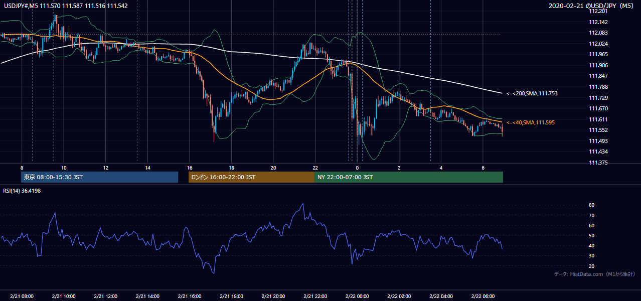The image size is (641, 301).
Task: Click price axis value 111.493
Action: coord(597,141)
